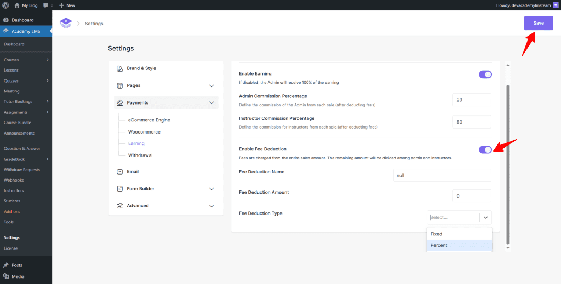This screenshot has width=561, height=284.
Task: Click the Payments icon
Action: [x=120, y=102]
